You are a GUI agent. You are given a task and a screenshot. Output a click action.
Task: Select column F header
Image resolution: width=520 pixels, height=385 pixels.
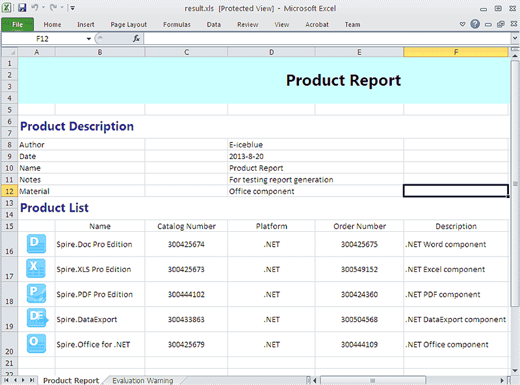pyautogui.click(x=456, y=53)
